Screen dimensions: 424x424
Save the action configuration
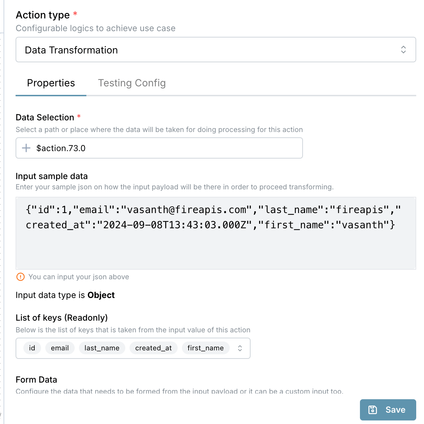(388, 410)
